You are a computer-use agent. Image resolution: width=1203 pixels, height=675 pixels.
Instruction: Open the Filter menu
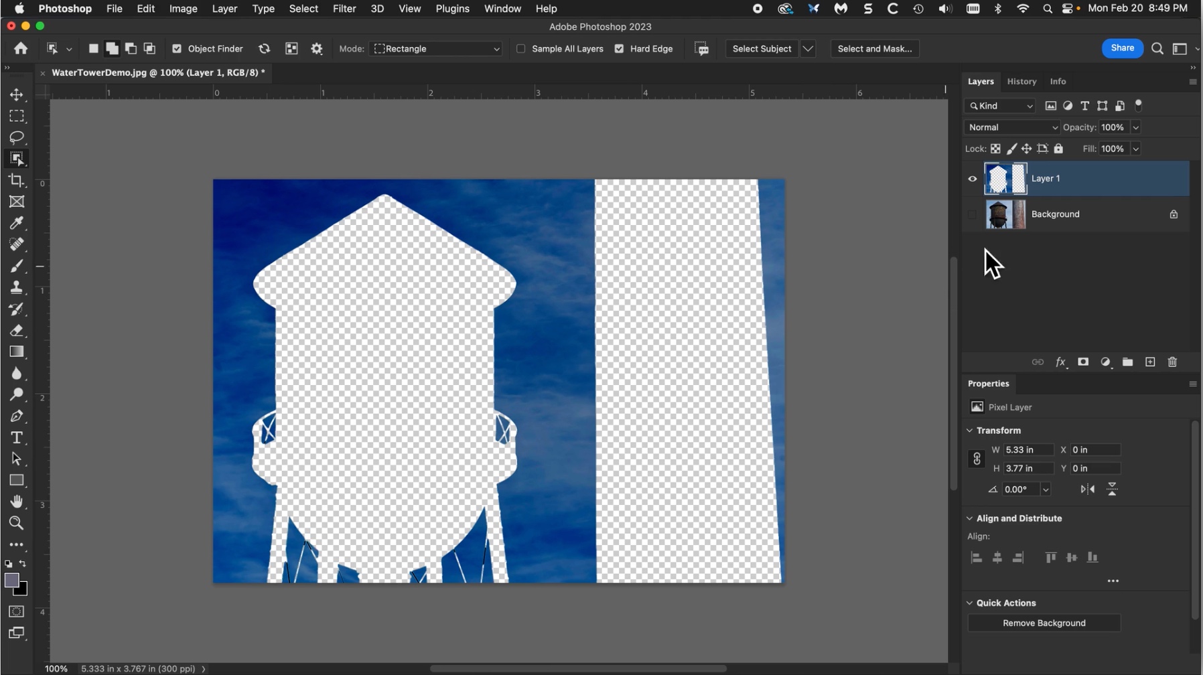click(x=344, y=9)
